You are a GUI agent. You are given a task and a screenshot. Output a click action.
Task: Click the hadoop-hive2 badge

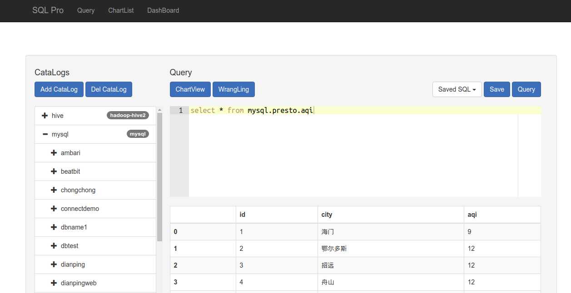(128, 115)
